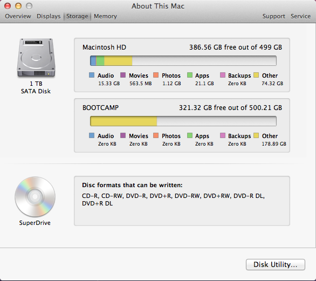Click the pink Backups swatch under Macintosh HD
Image resolution: width=316 pixels, height=281 pixels.
tap(223, 75)
